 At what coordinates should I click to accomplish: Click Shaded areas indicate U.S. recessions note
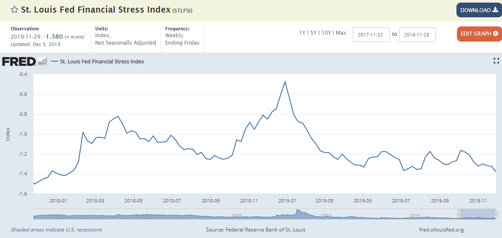(x=56, y=230)
